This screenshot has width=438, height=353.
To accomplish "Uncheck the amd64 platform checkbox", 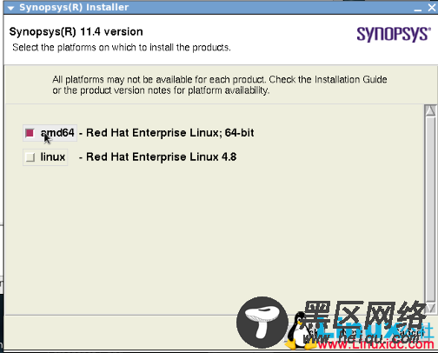I will pyautogui.click(x=30, y=133).
